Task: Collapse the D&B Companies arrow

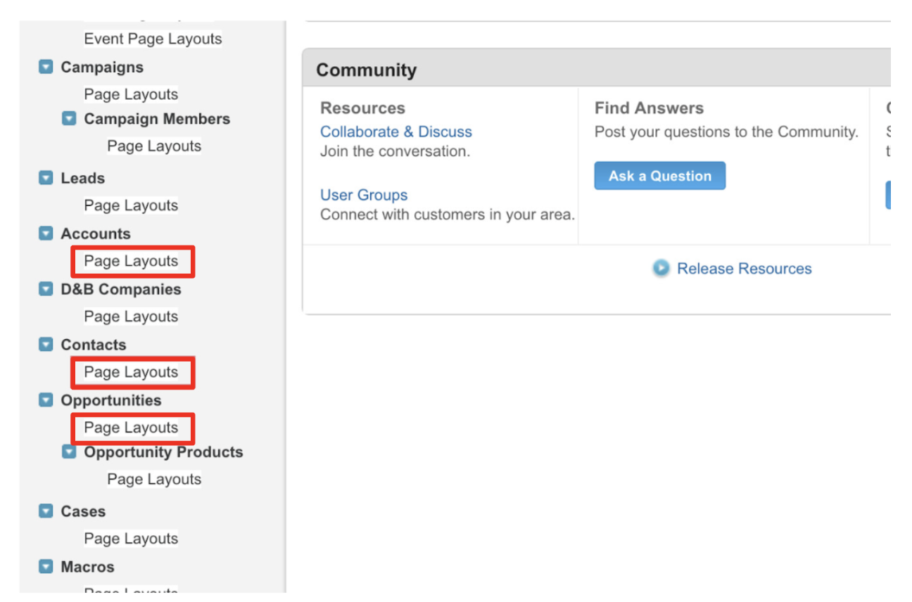Action: (x=46, y=289)
